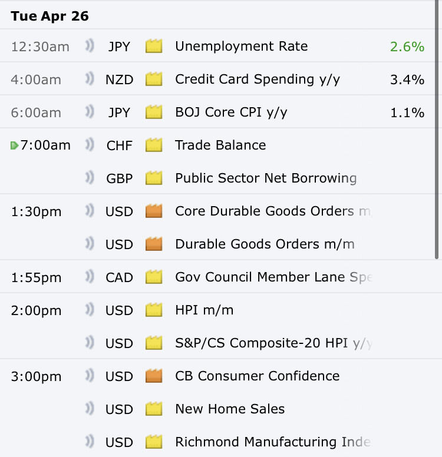The image size is (442, 457).
Task: Click yellow impact folder next to New Home Sales
Action: point(154,409)
